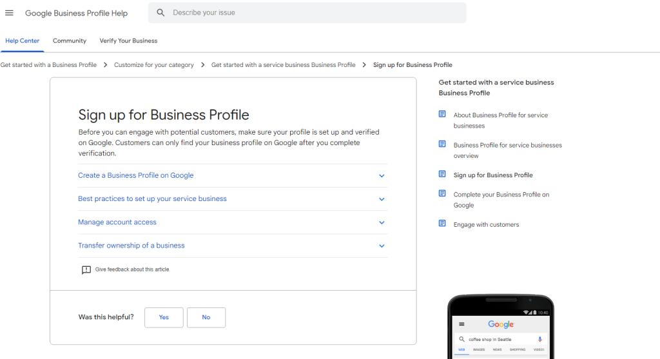Viewport: 660px width, 359px height.
Task: Click Yes for Was this helpful
Action: [x=164, y=317]
